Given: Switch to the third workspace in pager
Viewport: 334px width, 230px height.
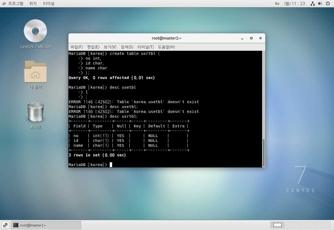Looking at the screenshot, I should [308, 225].
